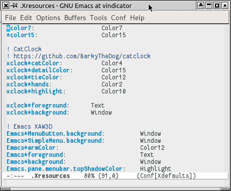This screenshot has width=231, height=191.
Task: Click the pin icon beside the window title
Action: [14, 6]
